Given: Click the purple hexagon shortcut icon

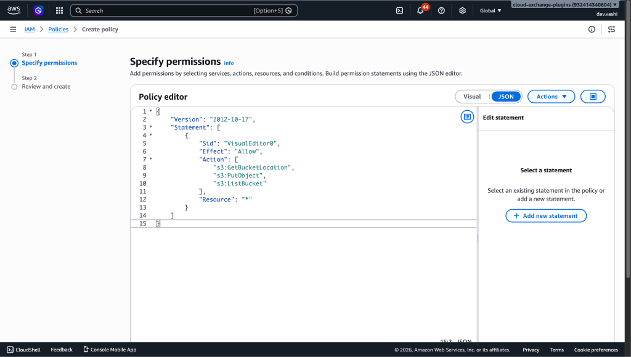Looking at the screenshot, I should pyautogui.click(x=38, y=10).
